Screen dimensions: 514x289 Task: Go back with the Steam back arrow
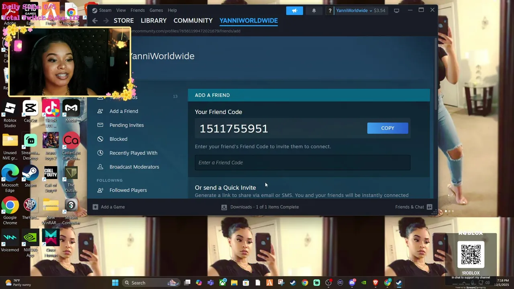[x=95, y=21]
